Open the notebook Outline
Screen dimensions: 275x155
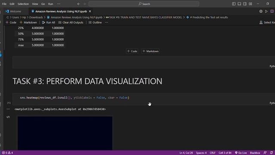95,22
